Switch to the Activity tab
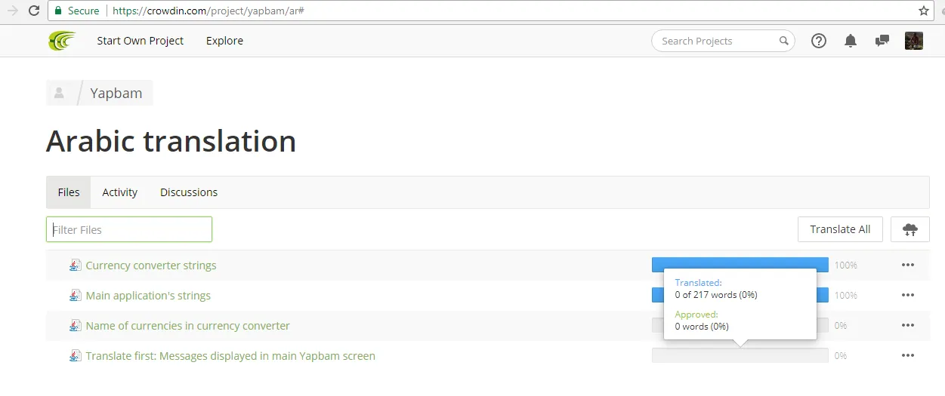Viewport: 945px width, 396px height. 120,192
